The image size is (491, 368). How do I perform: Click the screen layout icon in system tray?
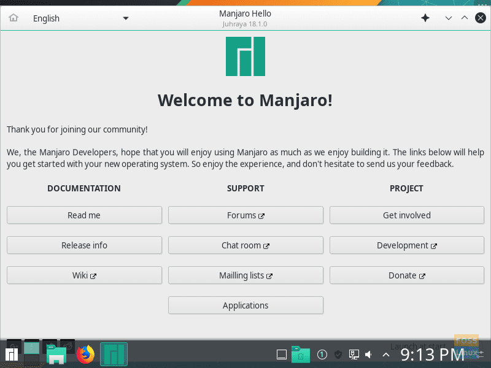(354, 354)
